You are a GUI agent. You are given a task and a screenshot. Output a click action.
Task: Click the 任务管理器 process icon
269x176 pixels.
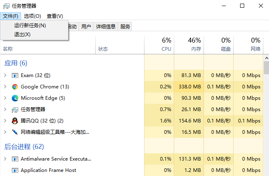(15, 109)
